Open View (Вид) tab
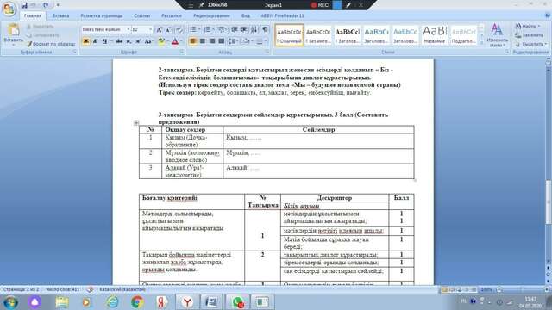552x310 pixels. (x=246, y=15)
